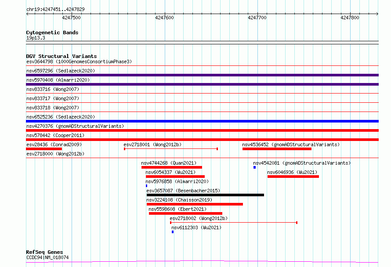
Task: Select the blue nsv6525236 (Sedlazeck2020) bar
Action: [x=202, y=121]
